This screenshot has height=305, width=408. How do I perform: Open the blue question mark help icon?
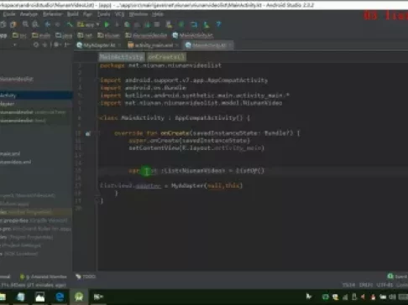tap(218, 24)
